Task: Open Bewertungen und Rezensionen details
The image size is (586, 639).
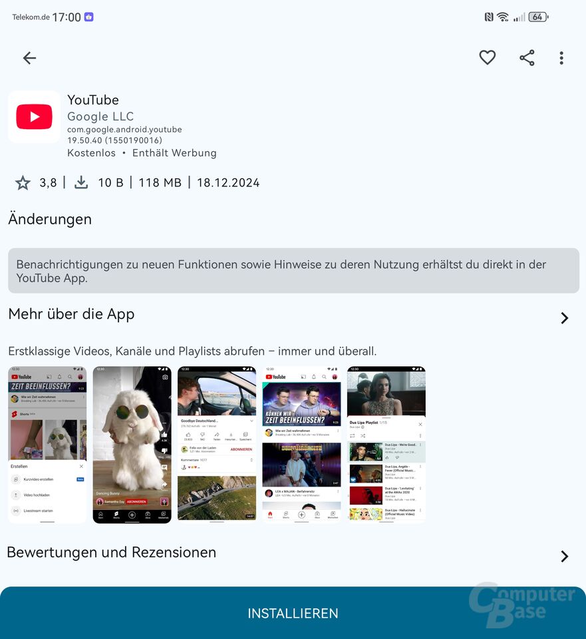Action: click(564, 556)
